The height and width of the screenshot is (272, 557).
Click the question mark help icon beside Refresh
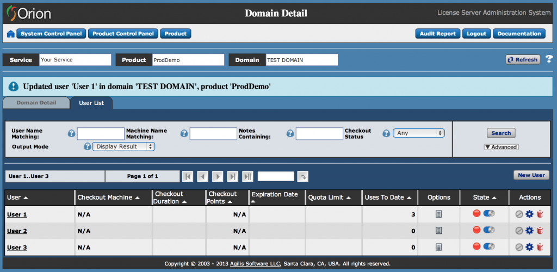(549, 59)
